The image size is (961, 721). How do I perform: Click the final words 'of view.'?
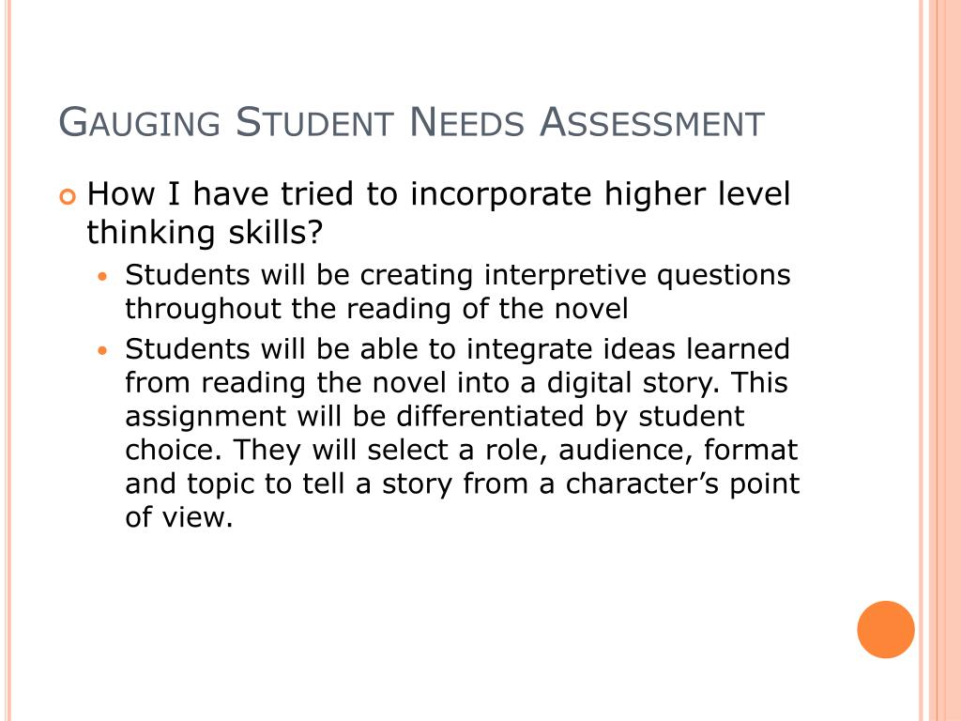pyautogui.click(x=179, y=517)
